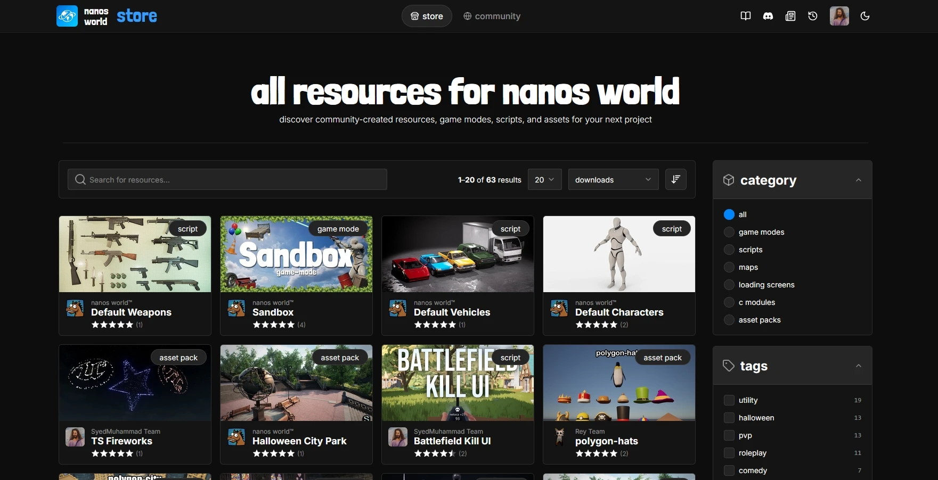Open the Default Vehicles cars thumbnail
This screenshot has height=480, width=938.
point(458,254)
